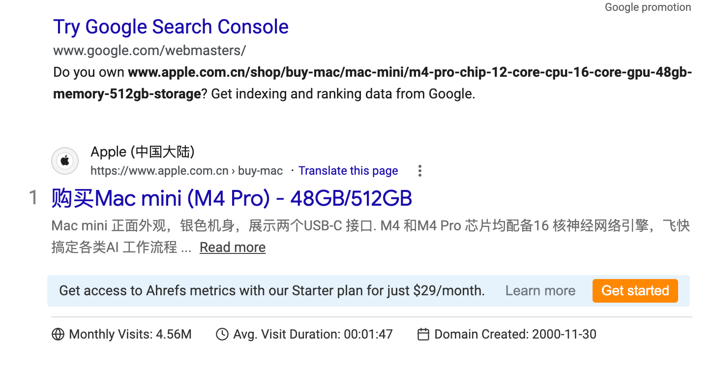The height and width of the screenshot is (374, 715).
Task: Click the calendar icon beside Domain Created
Action: 423,335
